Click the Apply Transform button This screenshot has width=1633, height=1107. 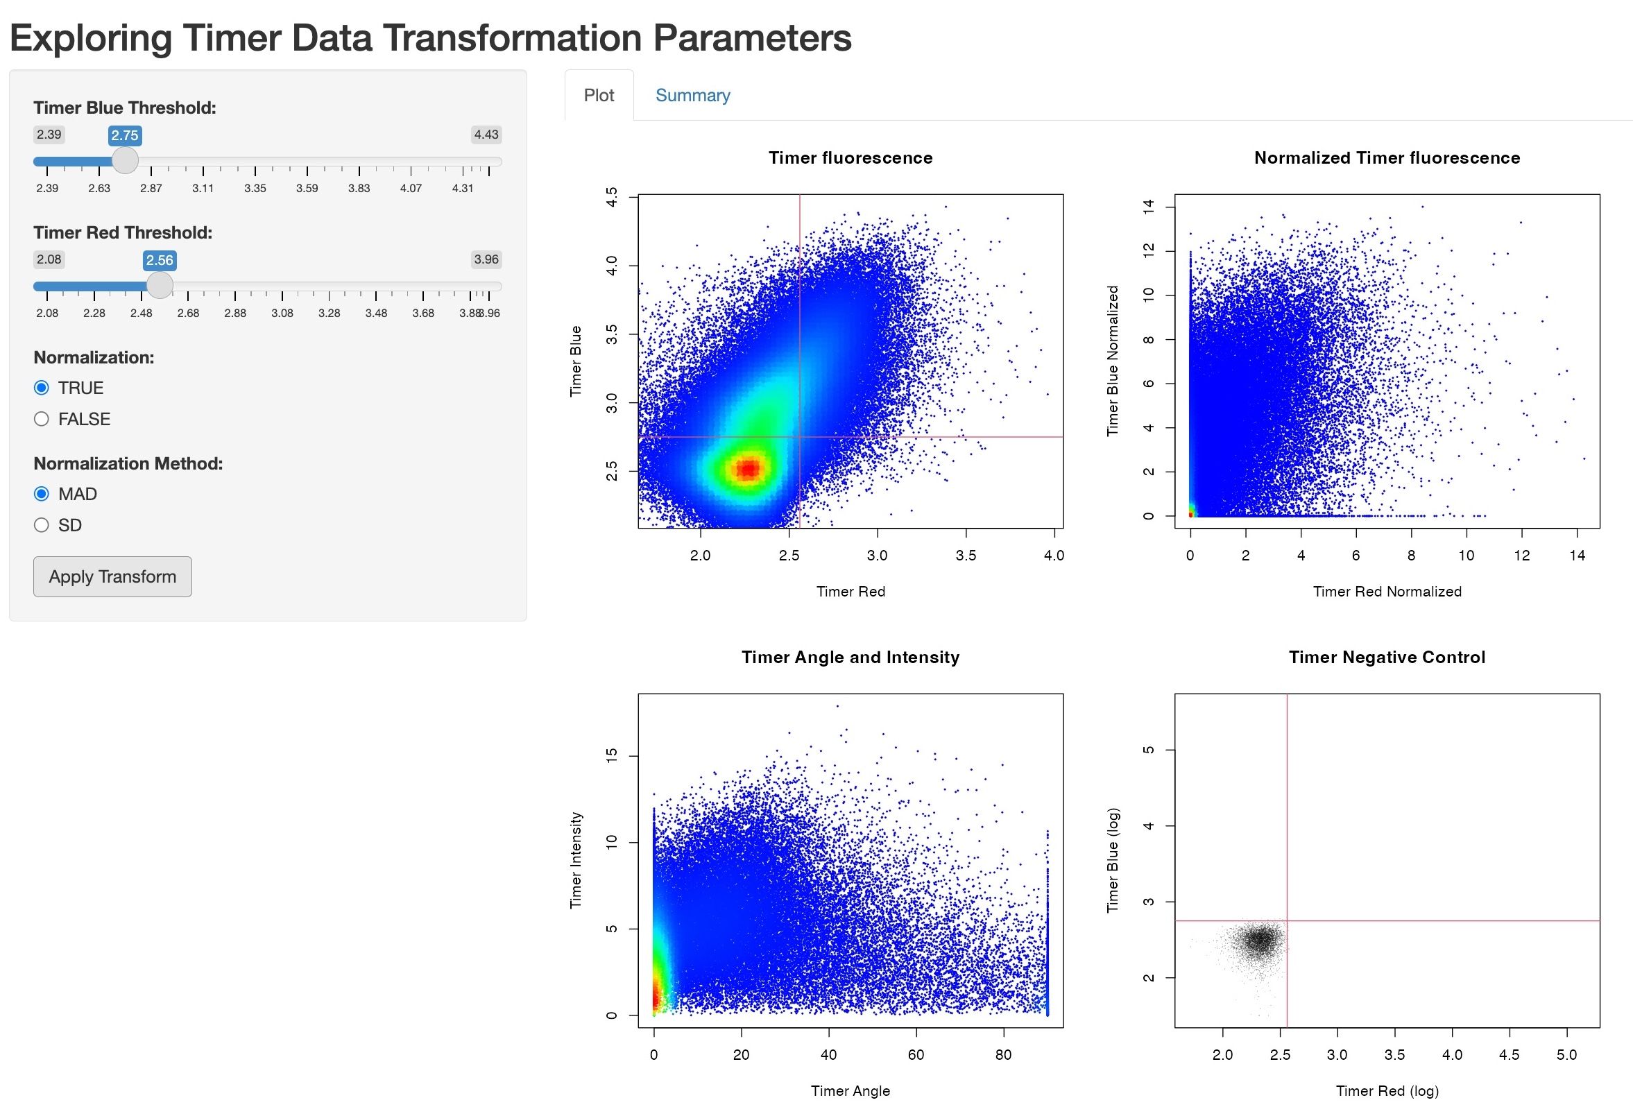pyautogui.click(x=114, y=576)
